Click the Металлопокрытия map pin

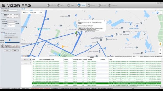(x=137, y=48)
